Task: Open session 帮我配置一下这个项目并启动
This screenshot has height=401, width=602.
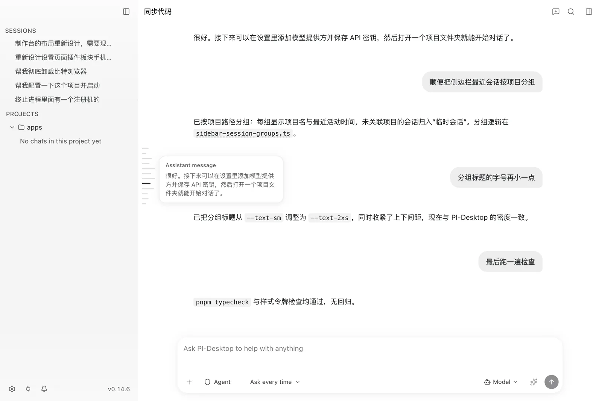Action: click(x=57, y=86)
